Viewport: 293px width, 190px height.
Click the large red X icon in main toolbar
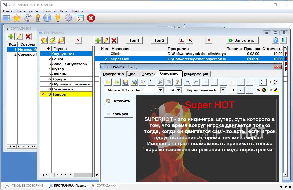click(91, 18)
